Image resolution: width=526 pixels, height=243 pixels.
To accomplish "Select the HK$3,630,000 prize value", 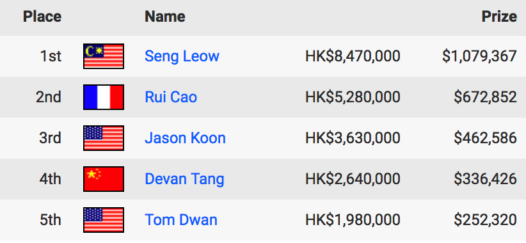I will click(353, 138).
